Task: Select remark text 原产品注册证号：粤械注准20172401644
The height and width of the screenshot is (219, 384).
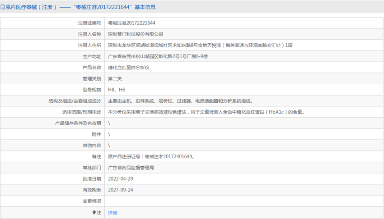Action: (x=151, y=156)
